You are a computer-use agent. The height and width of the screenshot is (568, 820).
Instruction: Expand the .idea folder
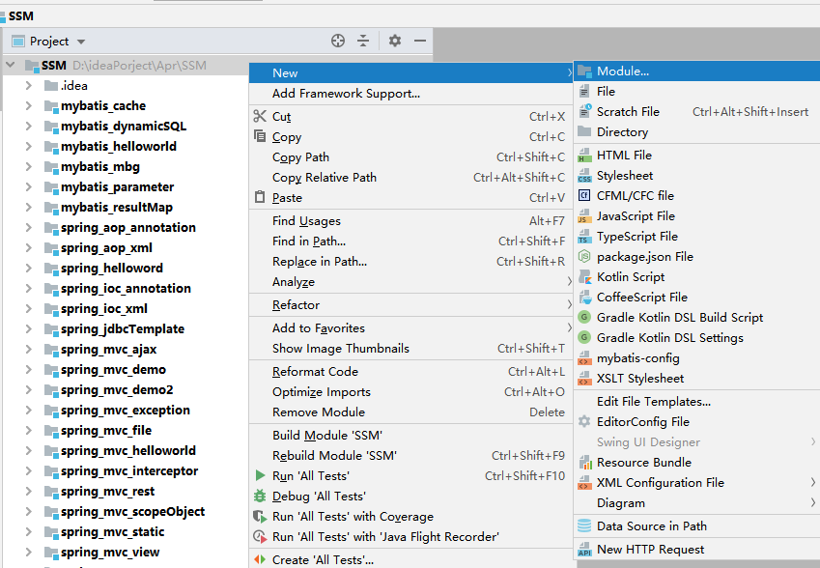(29, 86)
